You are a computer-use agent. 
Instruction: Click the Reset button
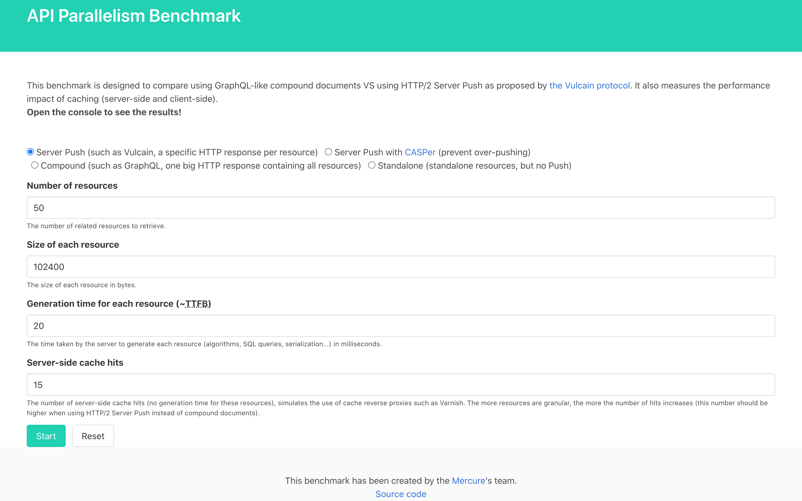pyautogui.click(x=93, y=436)
